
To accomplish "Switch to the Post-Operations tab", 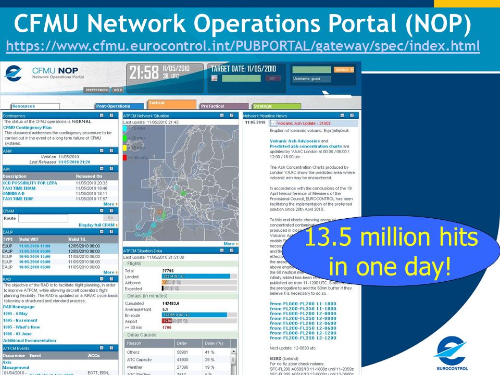I will point(120,106).
